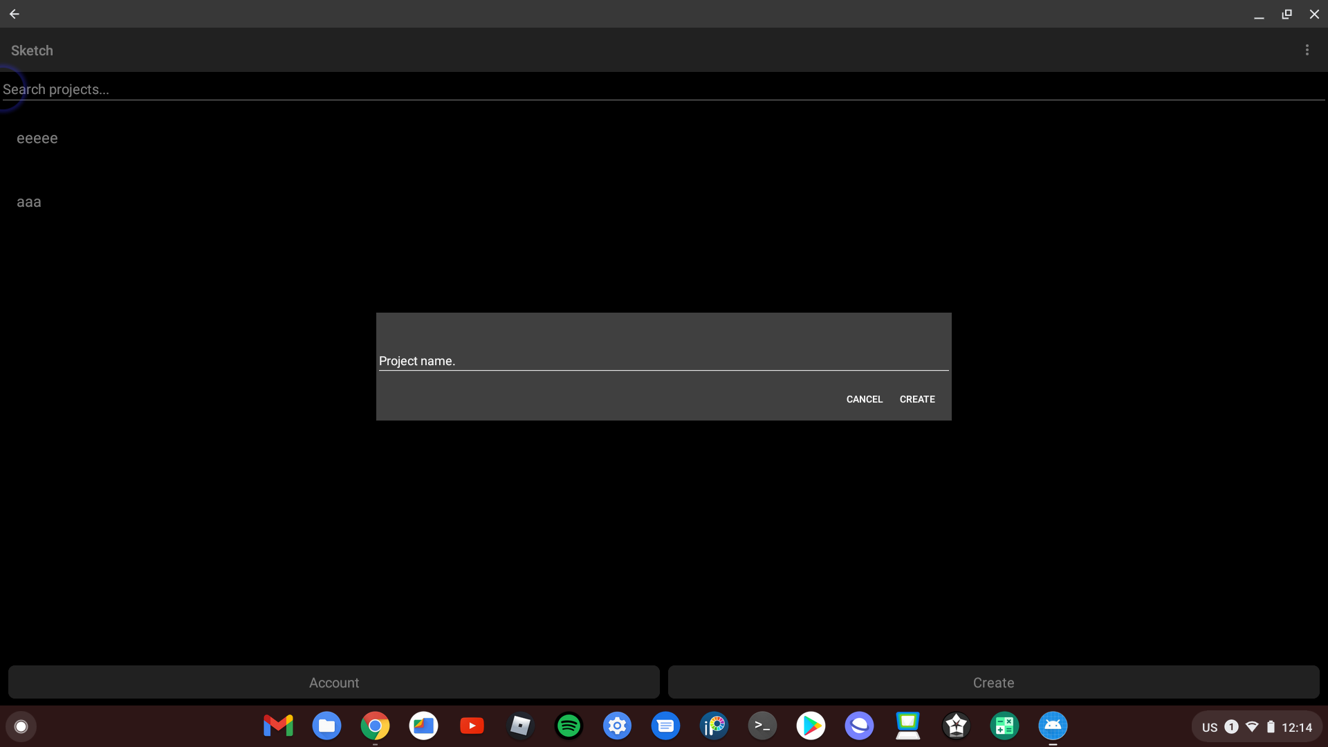Launch the Files app
This screenshot has height=747, width=1328.
[x=326, y=726]
